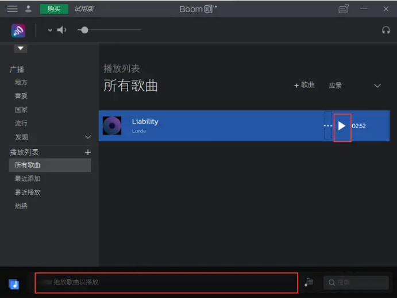
Task: Click the 试用版 trial label
Action: [x=84, y=9]
